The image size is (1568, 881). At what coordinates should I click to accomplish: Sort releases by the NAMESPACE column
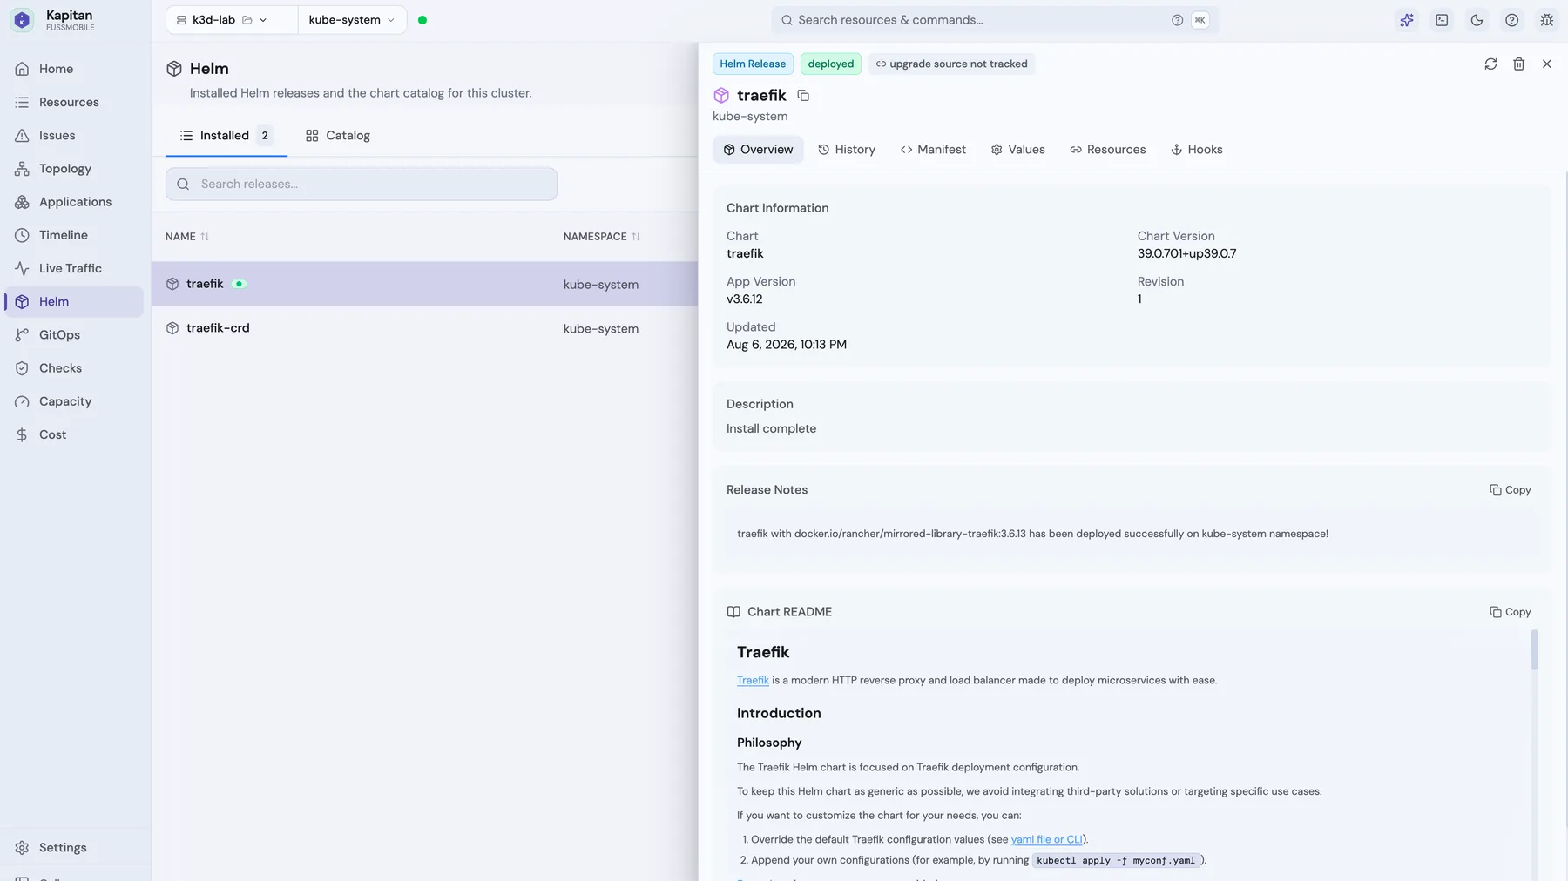602,237
